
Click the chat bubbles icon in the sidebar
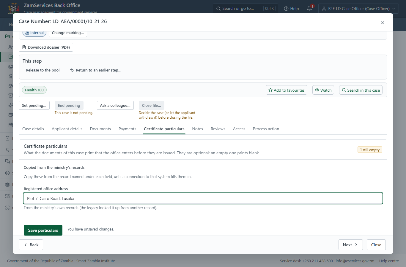tap(7, 161)
